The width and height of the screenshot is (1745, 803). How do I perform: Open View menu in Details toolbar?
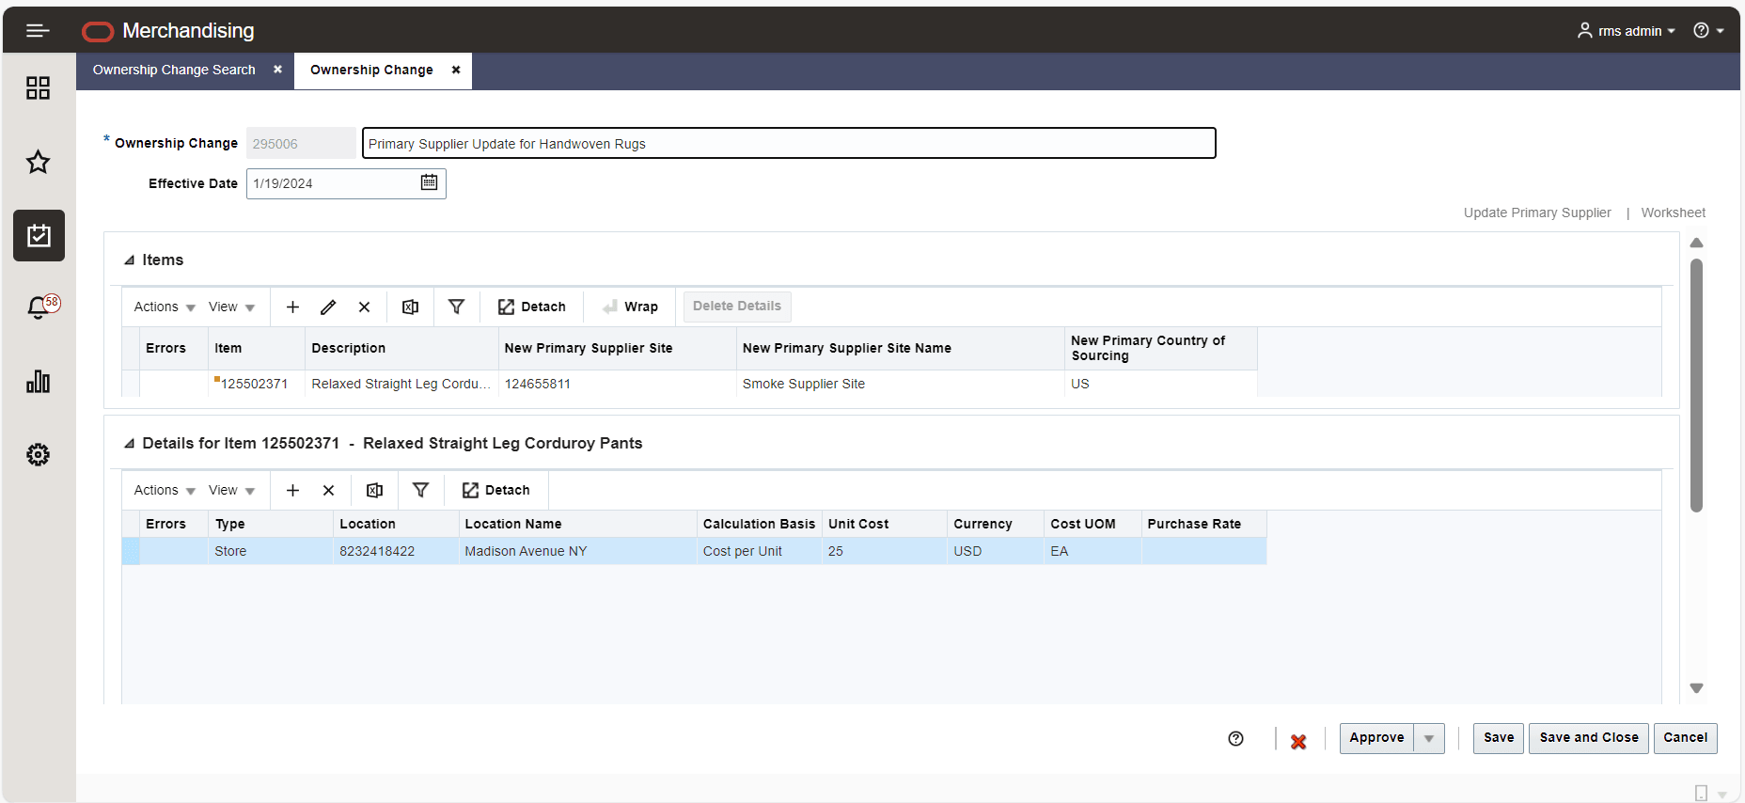pos(231,491)
